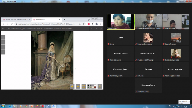Image resolution: width=192 pixels, height=108 pixels.
Task: Open Google Chrome from the taskbar
Action: coord(26,106)
